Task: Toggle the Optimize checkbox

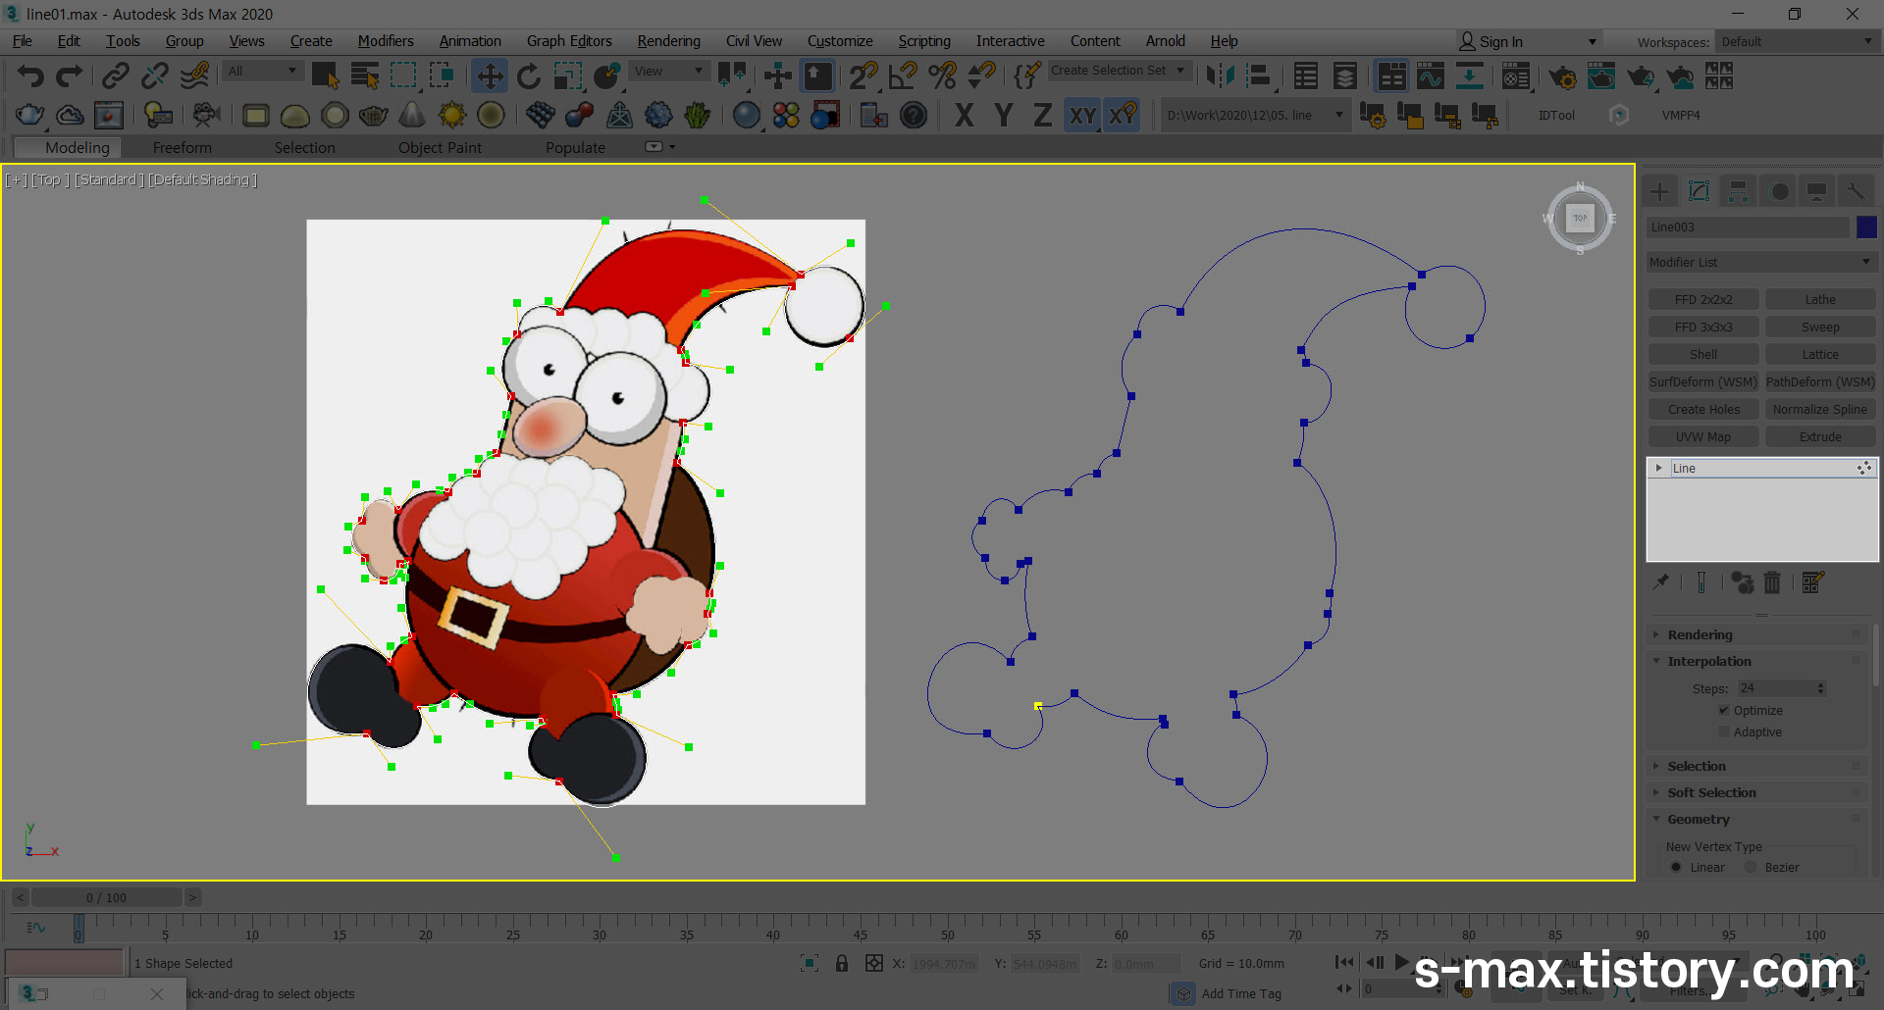Action: pyautogui.click(x=1724, y=710)
